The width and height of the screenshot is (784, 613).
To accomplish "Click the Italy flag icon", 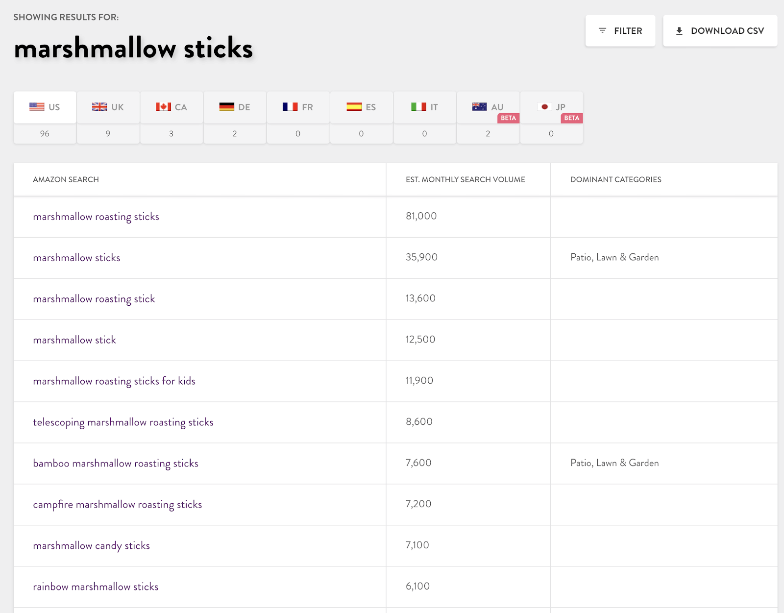I will coord(418,107).
